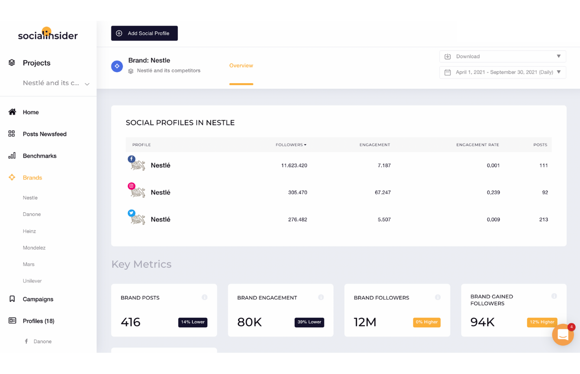The width and height of the screenshot is (580, 374).
Task: Click the Nestlé Twitter profile avatar
Action: pyautogui.click(x=137, y=219)
